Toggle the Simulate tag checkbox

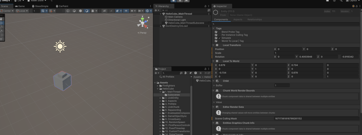click(220, 38)
